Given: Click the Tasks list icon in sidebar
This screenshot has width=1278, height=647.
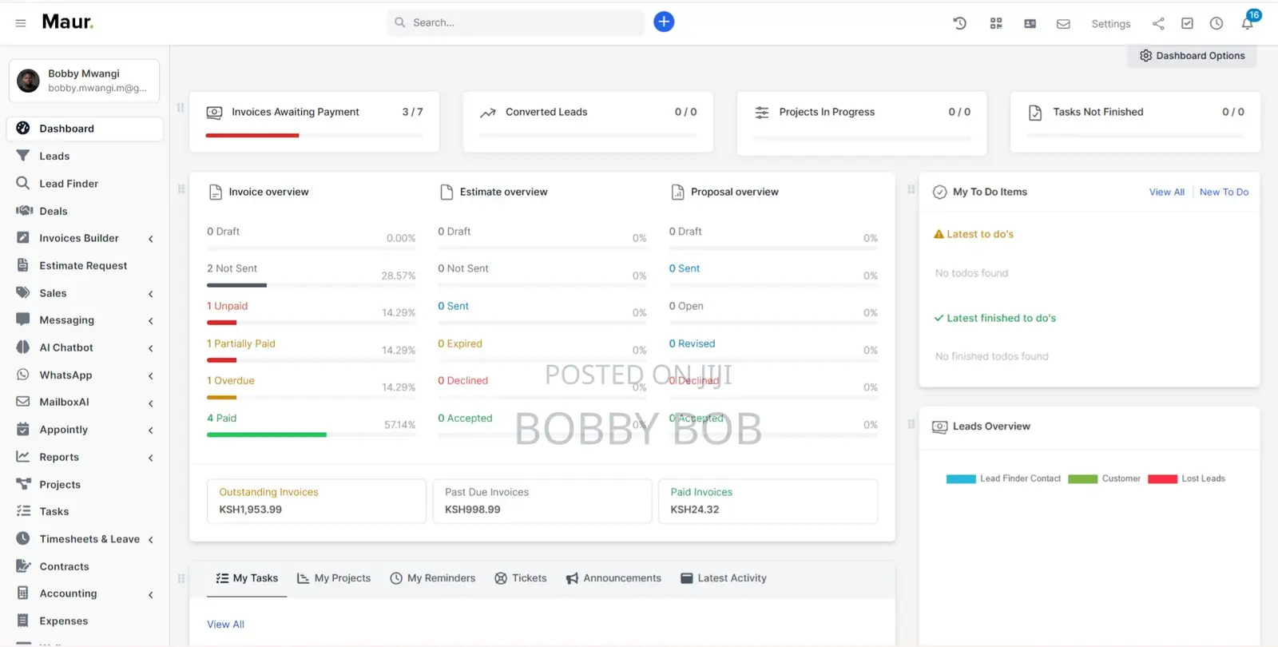Looking at the screenshot, I should [x=23, y=511].
